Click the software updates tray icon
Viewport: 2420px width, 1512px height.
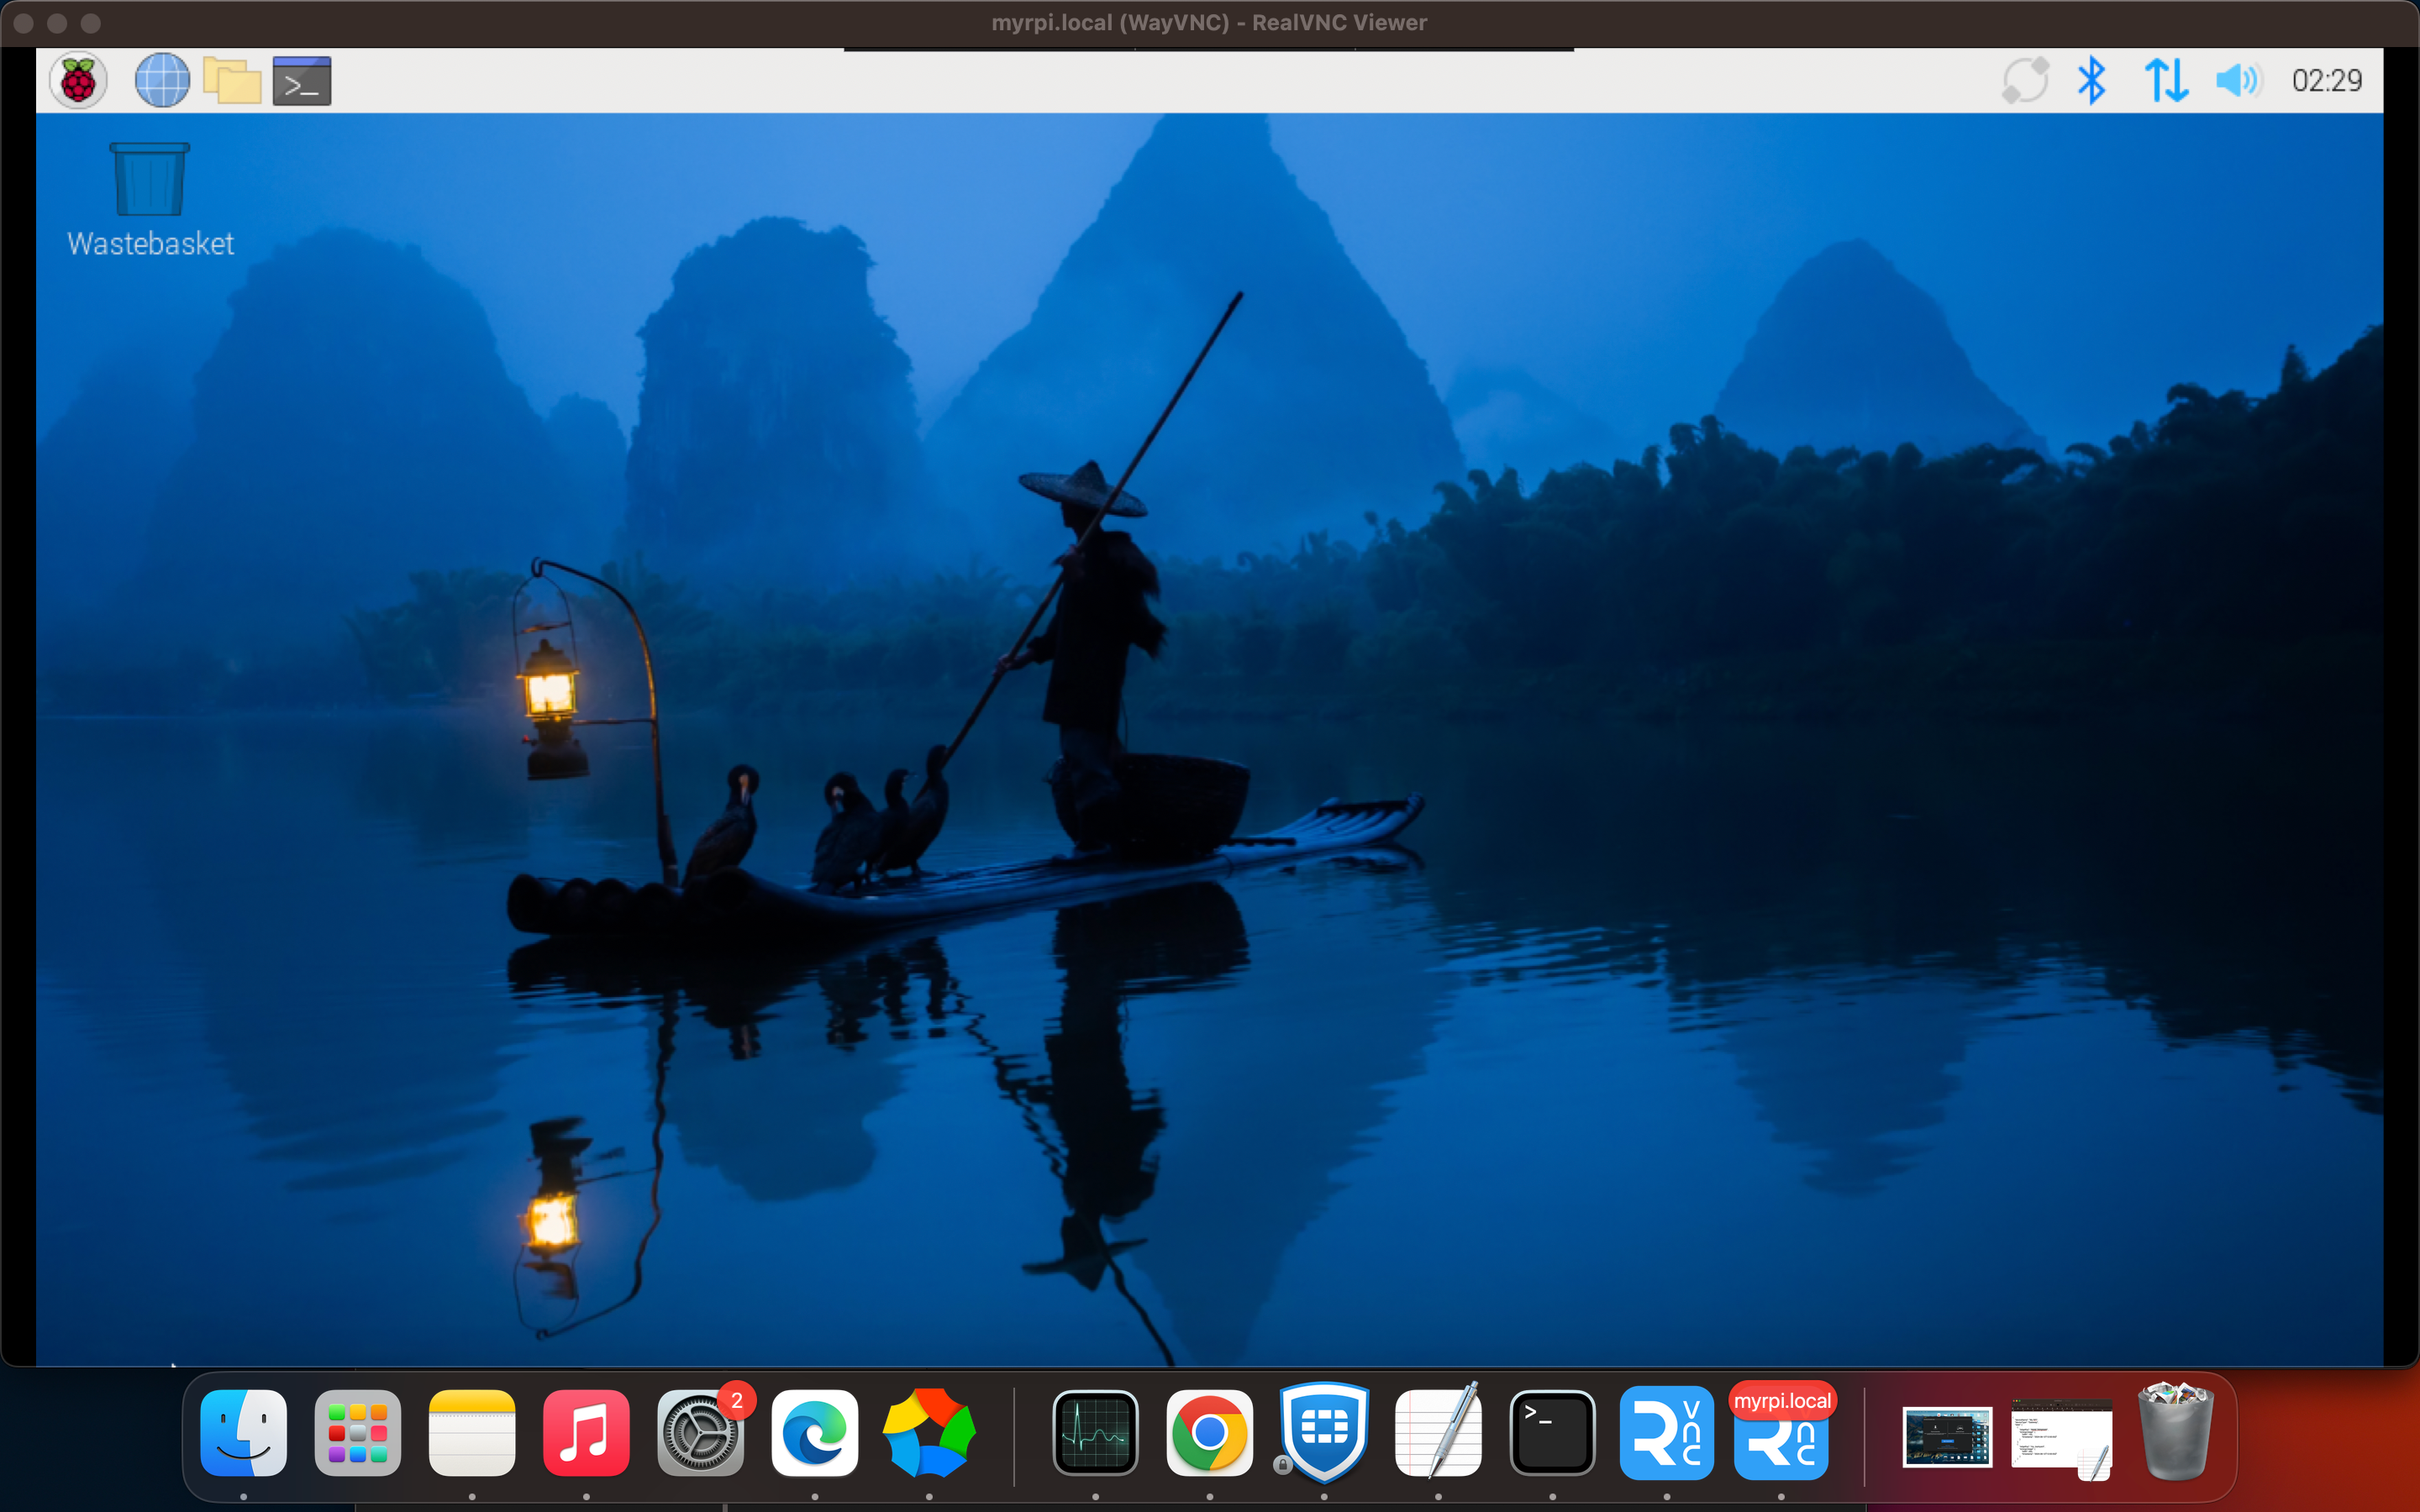pos(2025,81)
